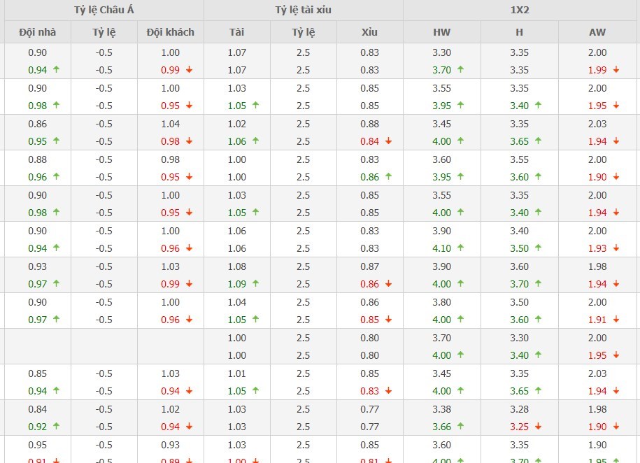Click green up arrow beside 4.10 HW odds
The height and width of the screenshot is (463, 640).
pyautogui.click(x=461, y=248)
